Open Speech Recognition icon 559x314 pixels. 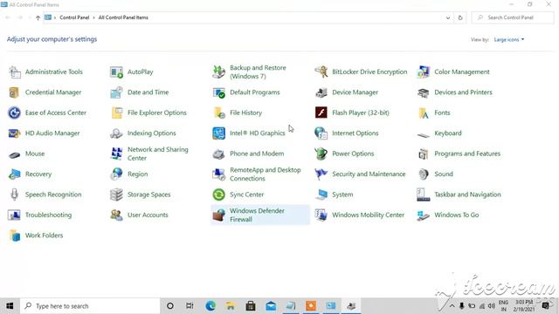pos(15,195)
